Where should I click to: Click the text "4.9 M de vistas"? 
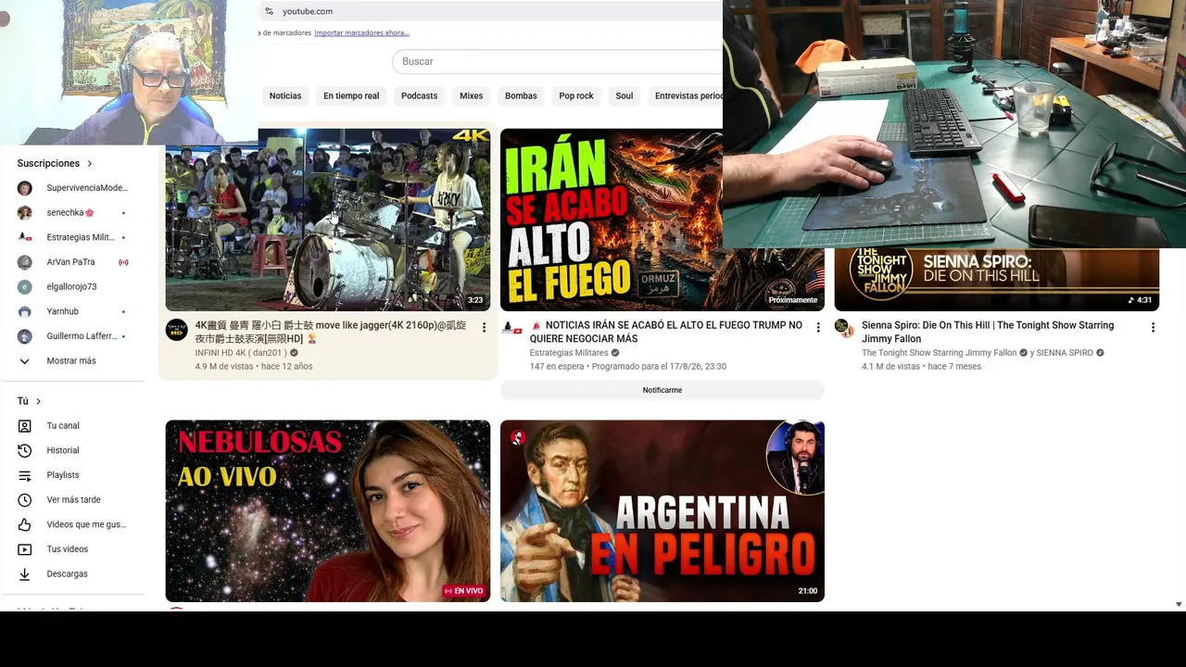pyautogui.click(x=224, y=367)
